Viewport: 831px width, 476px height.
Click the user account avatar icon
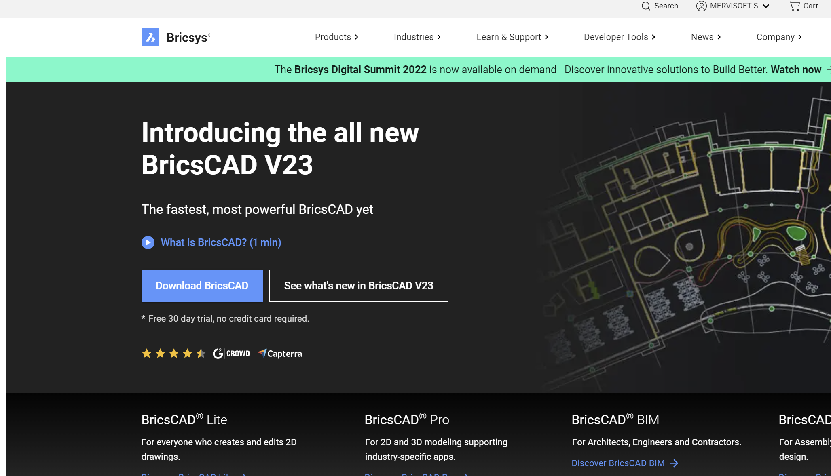[x=701, y=6]
